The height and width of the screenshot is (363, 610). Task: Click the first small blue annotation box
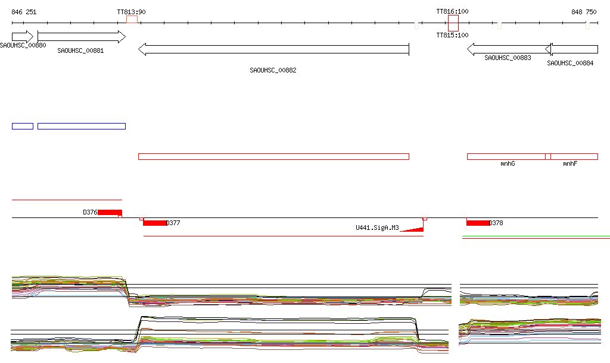pyautogui.click(x=23, y=126)
